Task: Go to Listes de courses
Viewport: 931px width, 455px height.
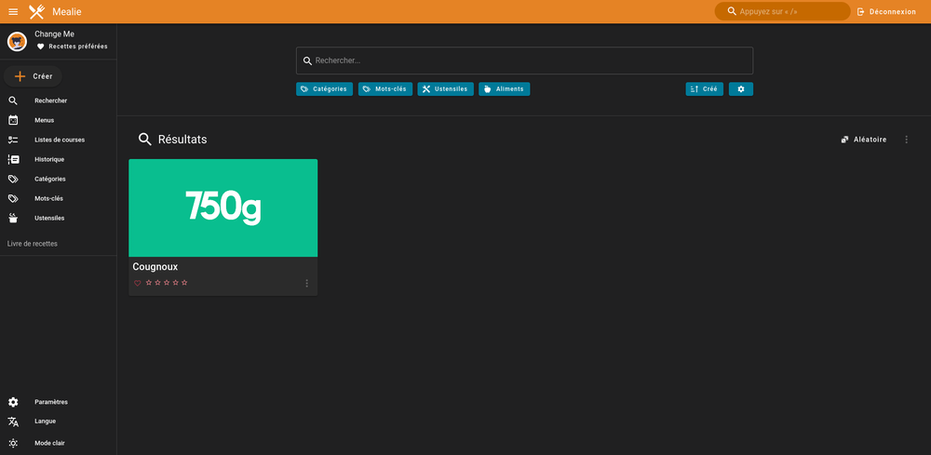Action: tap(59, 140)
